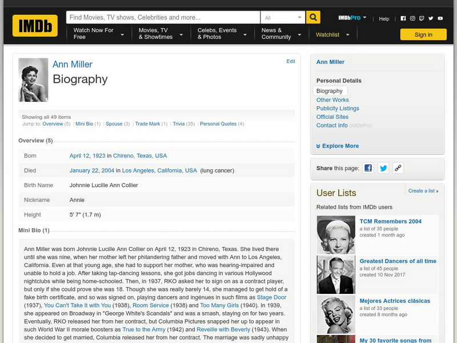Click the Sign in button
This screenshot has height=343, width=457.
point(423,34)
